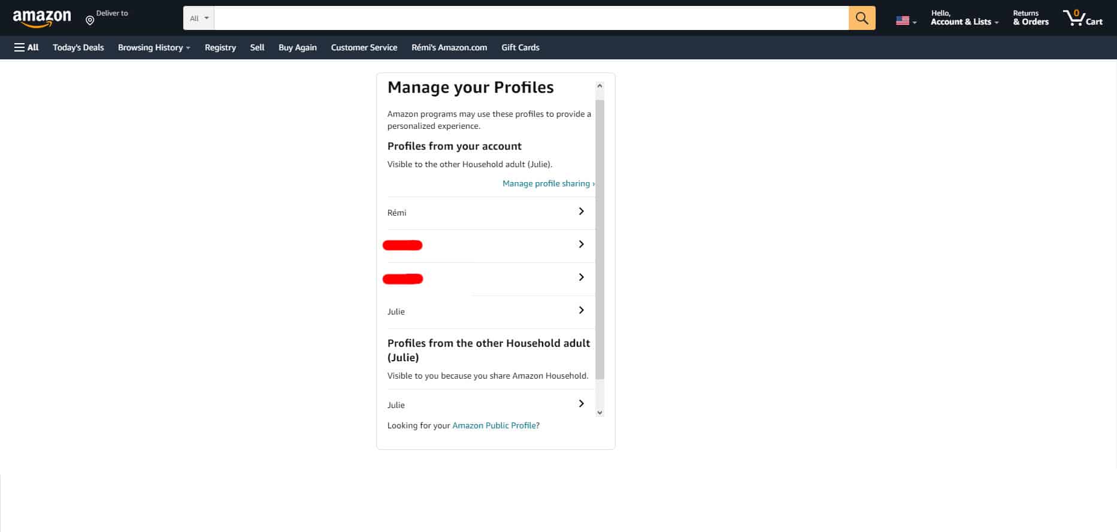Go to Buy Again
Viewport: 1117px width, 532px height.
[x=298, y=47]
